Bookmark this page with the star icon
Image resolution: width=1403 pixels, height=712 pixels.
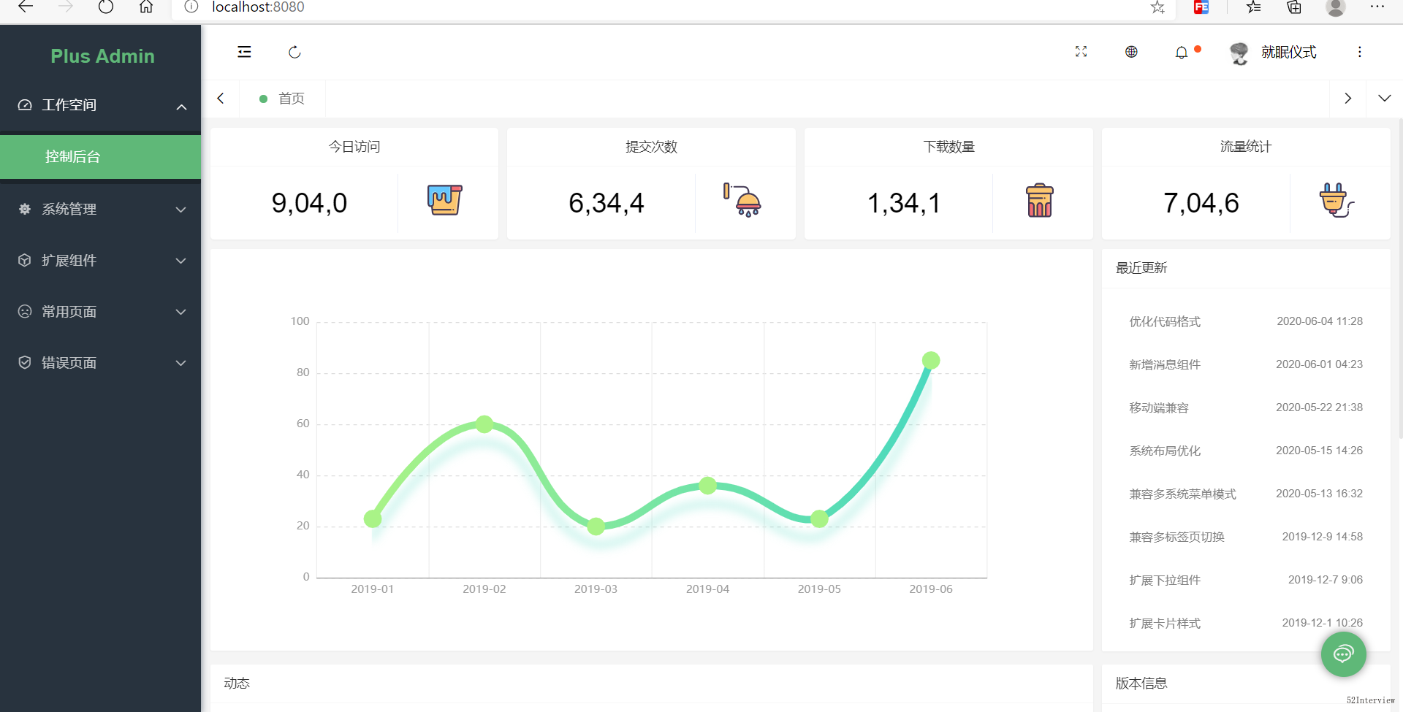click(x=1157, y=7)
